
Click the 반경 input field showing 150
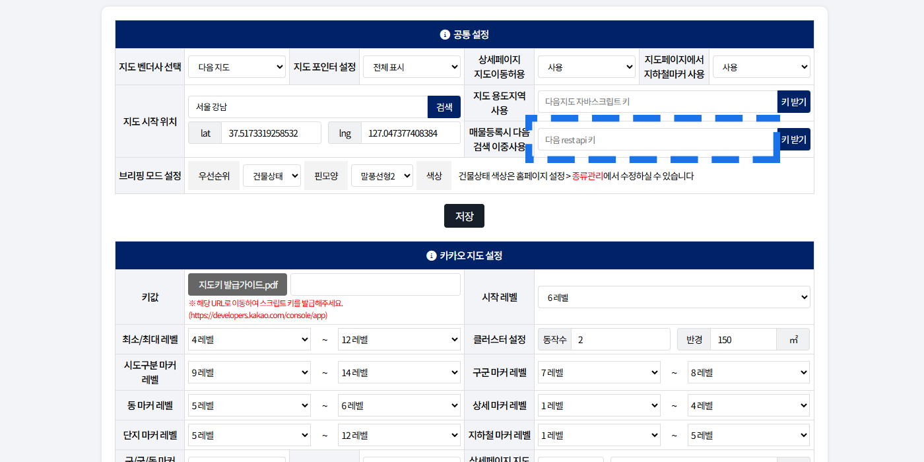(742, 339)
